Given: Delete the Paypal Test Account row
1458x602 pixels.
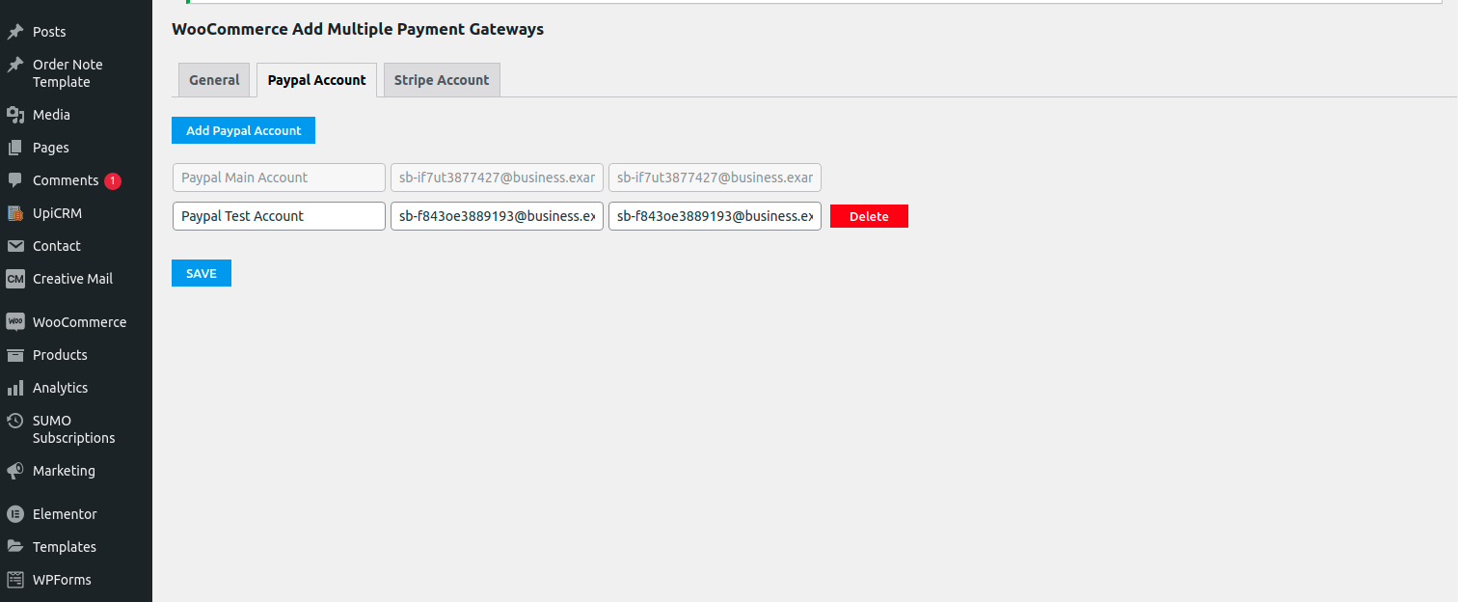Looking at the screenshot, I should 869,216.
